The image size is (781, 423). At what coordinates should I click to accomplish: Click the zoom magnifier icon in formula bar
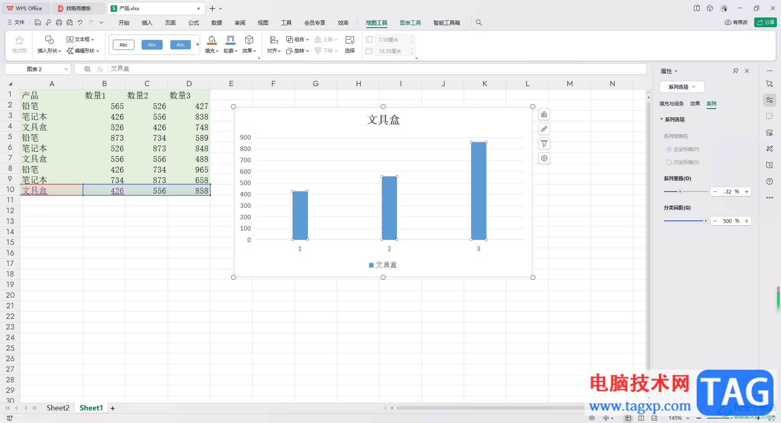pos(87,69)
